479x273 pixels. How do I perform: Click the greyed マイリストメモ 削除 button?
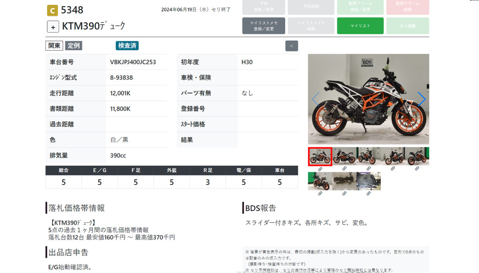[311, 25]
